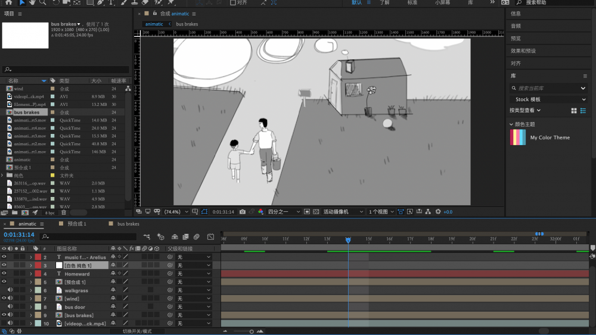This screenshot has width=596, height=335.
Task: Click the trash delete icon in project panel
Action: coord(64,213)
